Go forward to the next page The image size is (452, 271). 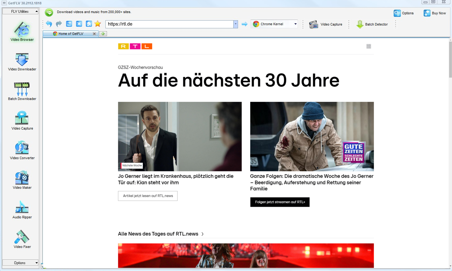coord(59,24)
